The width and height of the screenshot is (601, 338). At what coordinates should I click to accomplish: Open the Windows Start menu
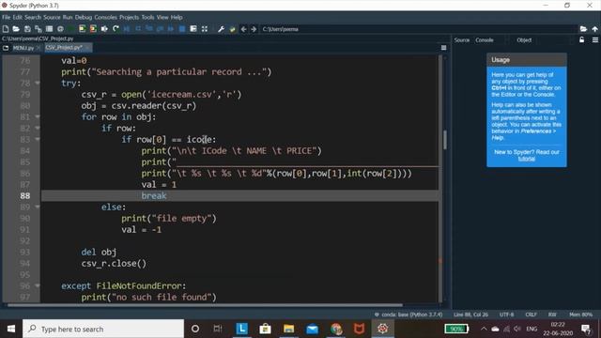(x=11, y=329)
